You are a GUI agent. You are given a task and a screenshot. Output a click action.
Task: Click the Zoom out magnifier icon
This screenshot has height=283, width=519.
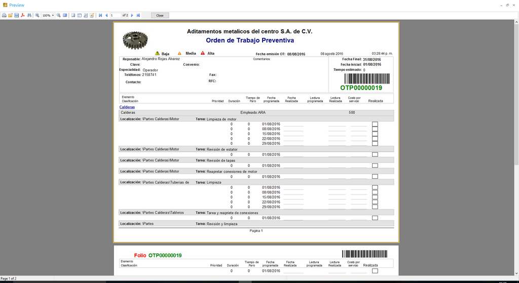pyautogui.click(x=59, y=16)
